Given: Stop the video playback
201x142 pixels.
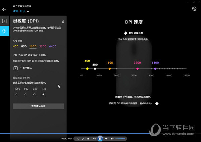Looking at the screenshot, I should [x=88, y=139].
